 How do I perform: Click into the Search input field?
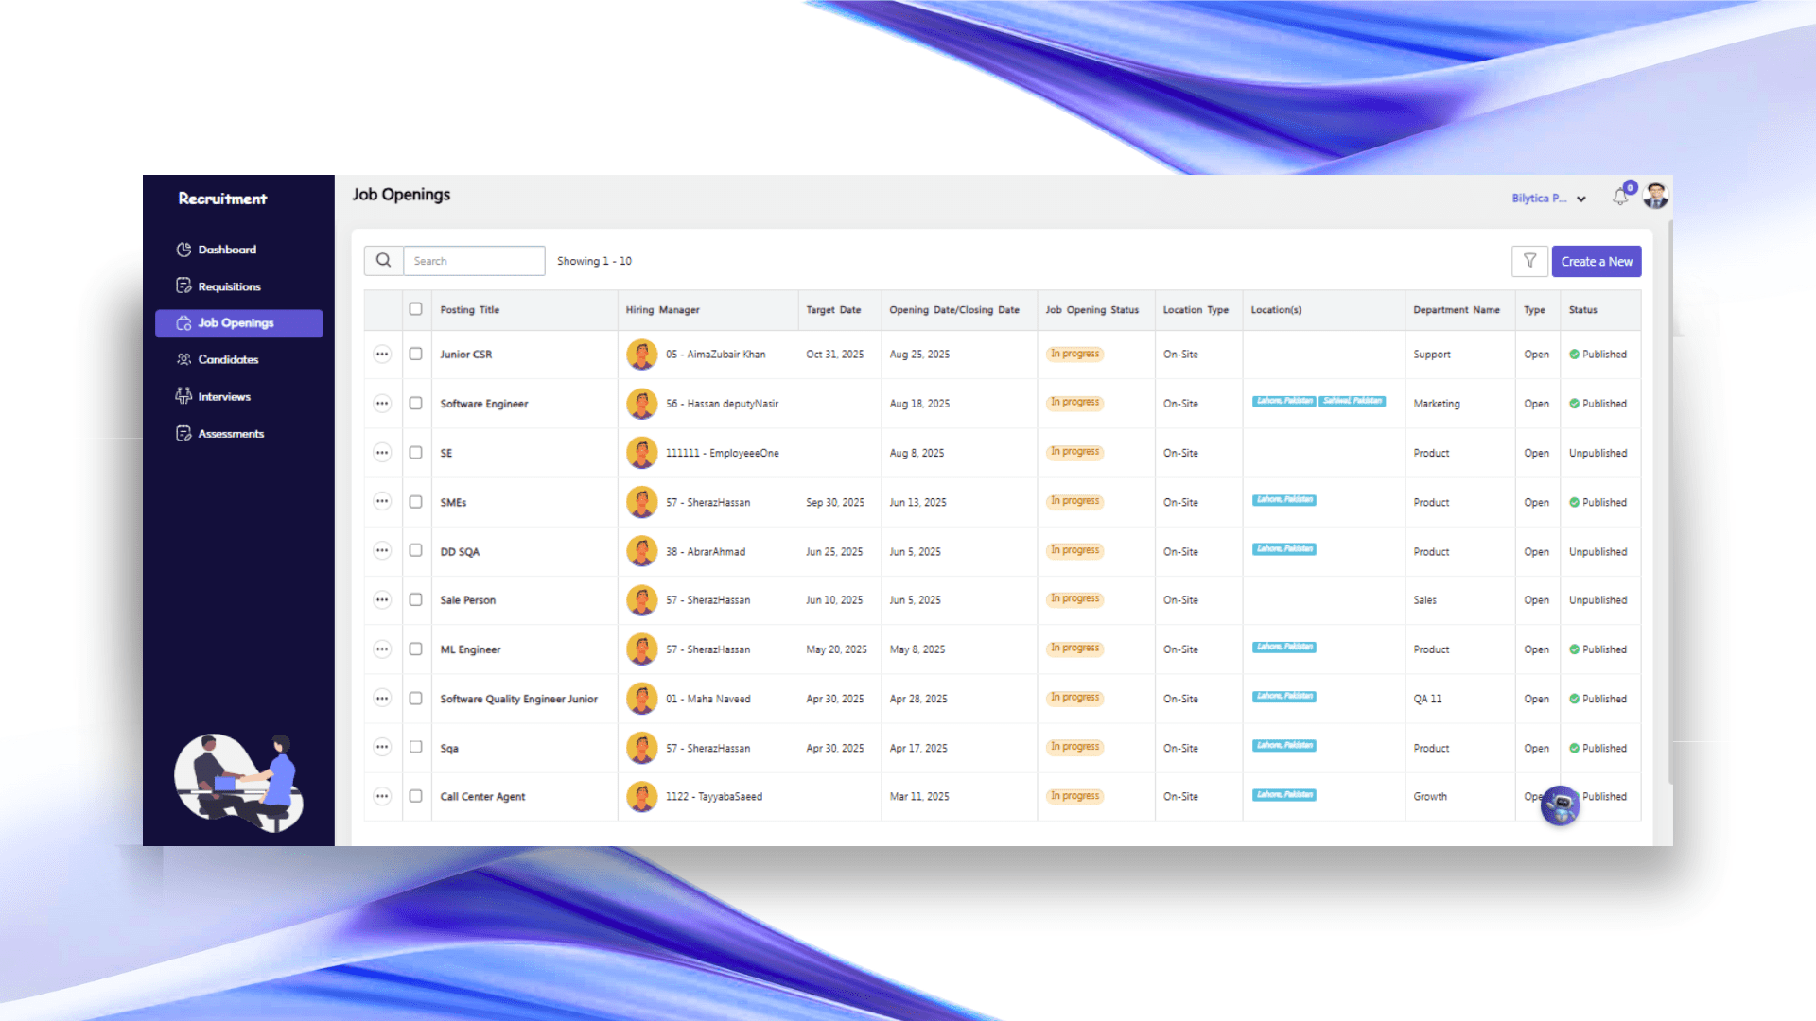coord(474,261)
